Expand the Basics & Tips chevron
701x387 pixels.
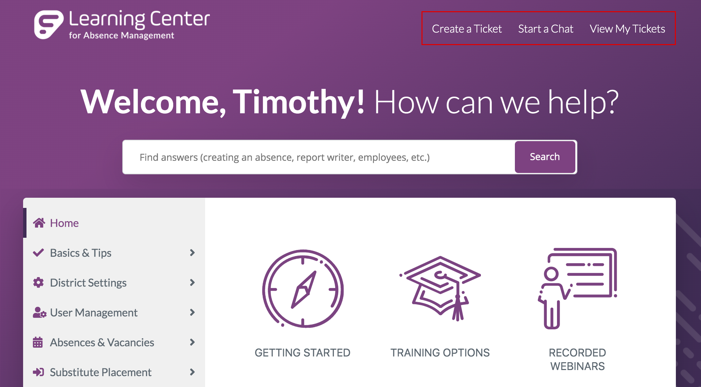click(x=192, y=253)
